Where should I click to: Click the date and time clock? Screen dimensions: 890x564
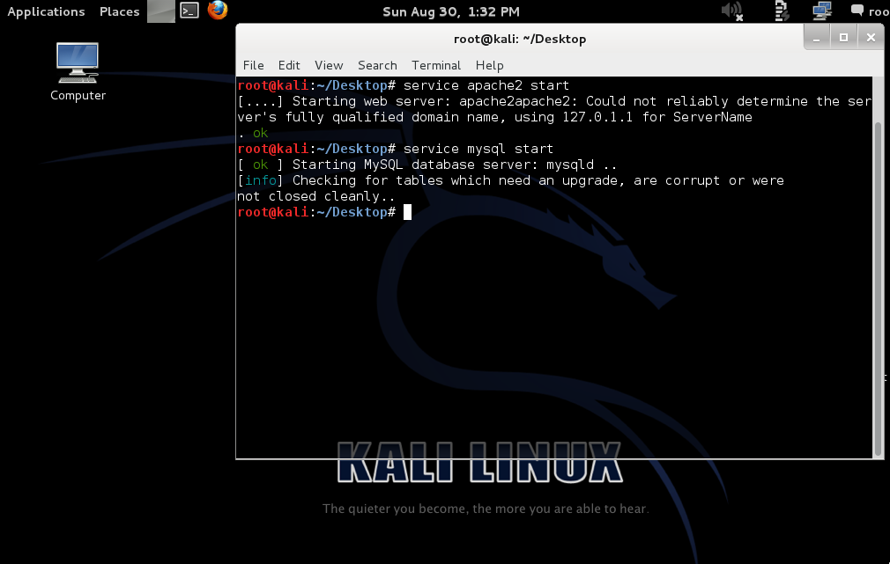[450, 11]
